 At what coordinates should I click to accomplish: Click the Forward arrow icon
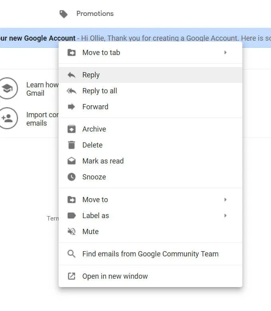[x=71, y=107]
